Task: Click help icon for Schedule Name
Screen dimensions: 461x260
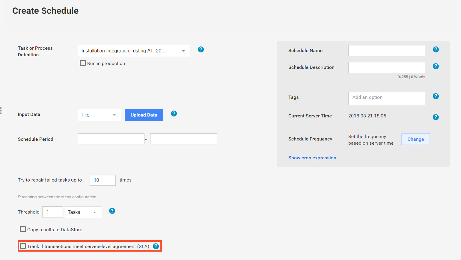Action: (x=436, y=49)
